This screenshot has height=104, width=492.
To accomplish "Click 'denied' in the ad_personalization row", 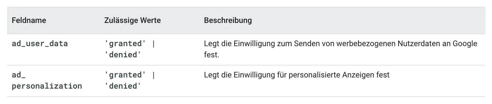I will [x=123, y=86].
